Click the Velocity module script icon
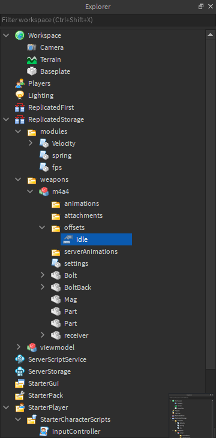The image size is (216, 438). 44,143
